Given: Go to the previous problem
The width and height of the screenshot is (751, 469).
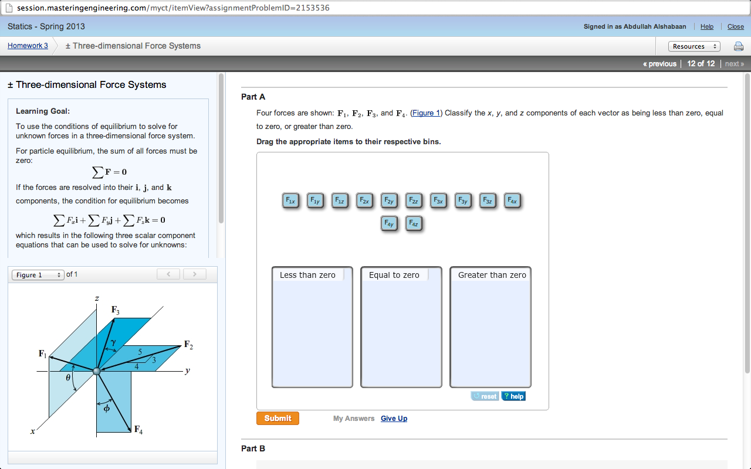Looking at the screenshot, I should [659, 64].
